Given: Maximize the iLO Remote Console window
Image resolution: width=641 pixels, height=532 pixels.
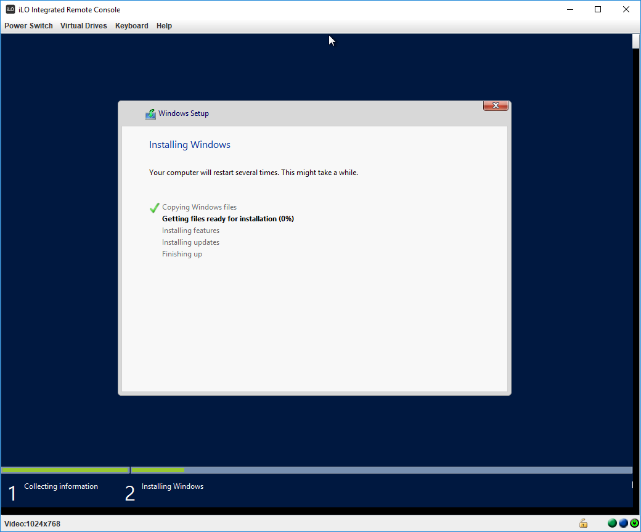Looking at the screenshot, I should click(x=597, y=9).
